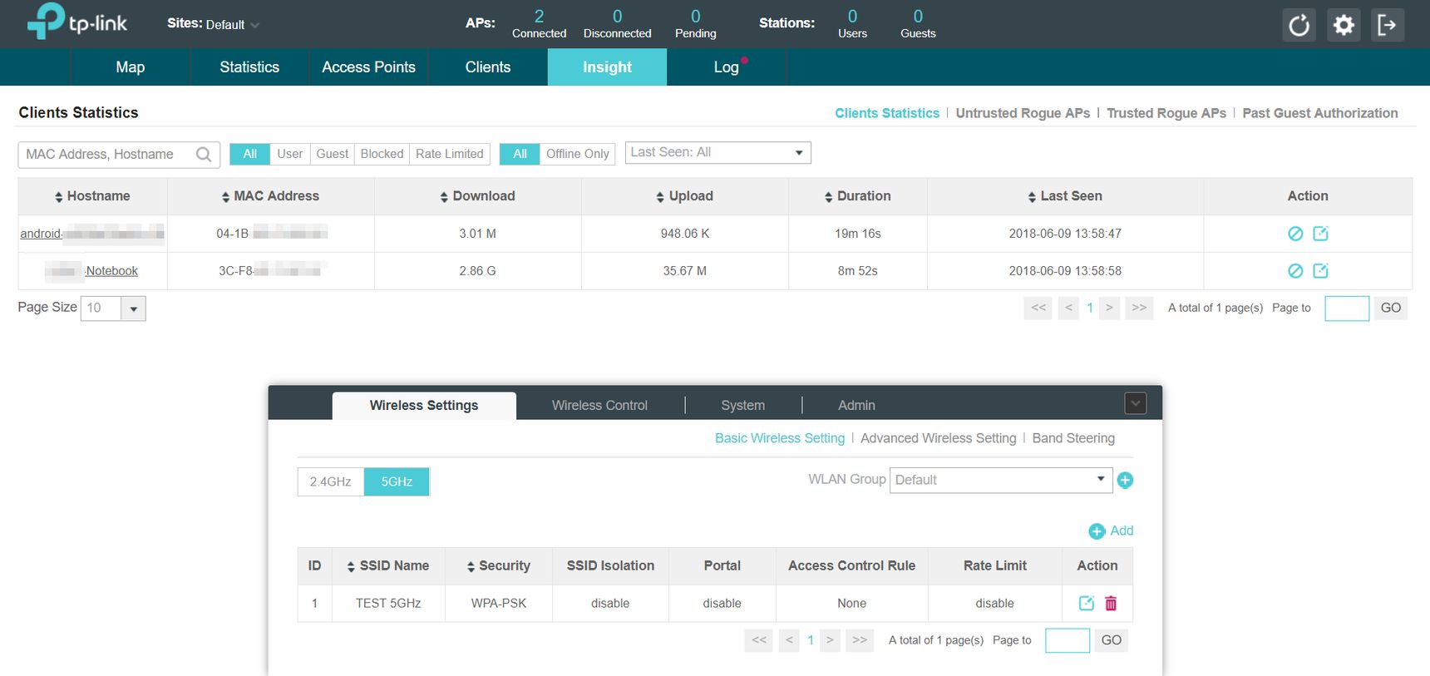
Task: Focus SSID table Page to input
Action: coord(1068,640)
